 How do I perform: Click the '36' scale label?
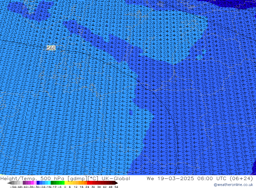coord(99,187)
